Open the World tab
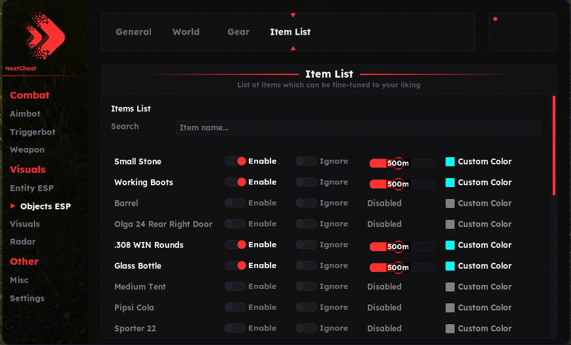The height and width of the screenshot is (345, 571). [186, 32]
